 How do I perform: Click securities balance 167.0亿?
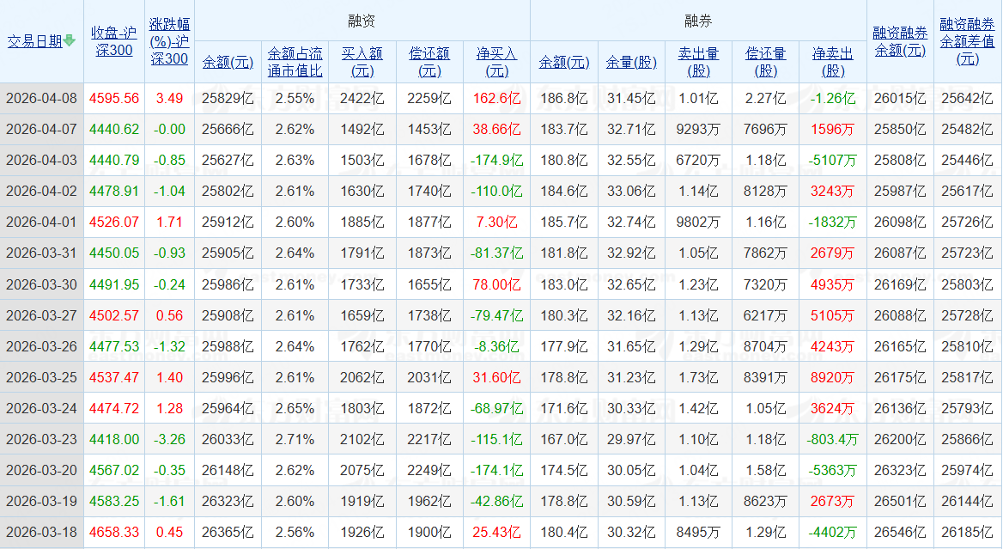pyautogui.click(x=564, y=440)
